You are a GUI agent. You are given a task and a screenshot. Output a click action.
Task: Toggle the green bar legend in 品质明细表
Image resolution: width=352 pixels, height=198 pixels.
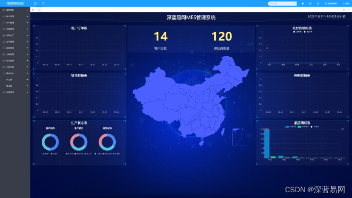tap(303, 127)
